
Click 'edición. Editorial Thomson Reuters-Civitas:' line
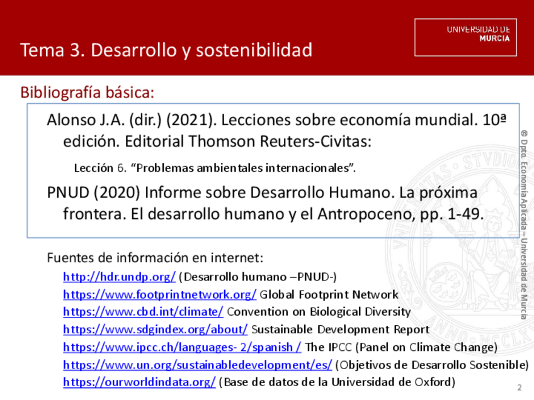tap(217, 142)
